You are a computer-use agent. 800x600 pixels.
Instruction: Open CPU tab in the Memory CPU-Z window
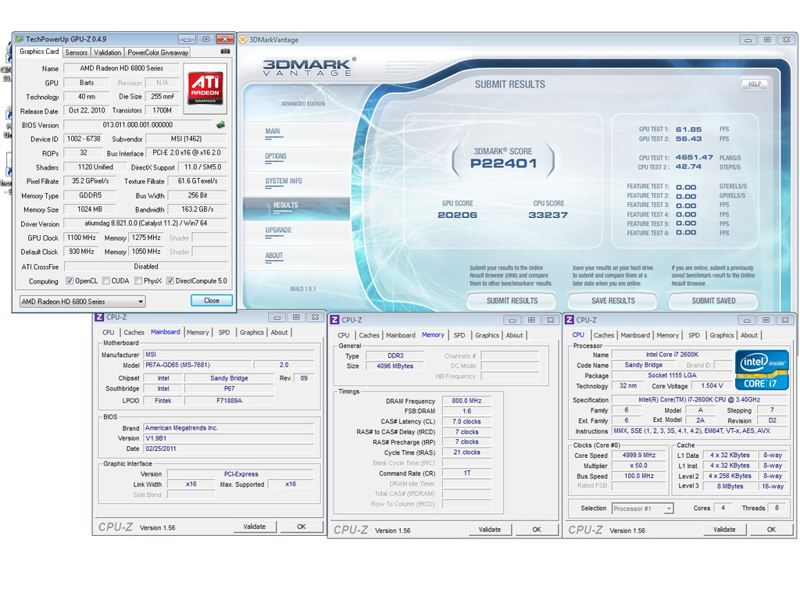[x=344, y=336]
